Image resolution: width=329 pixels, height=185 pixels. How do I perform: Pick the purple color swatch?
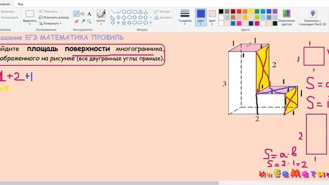[275, 11]
